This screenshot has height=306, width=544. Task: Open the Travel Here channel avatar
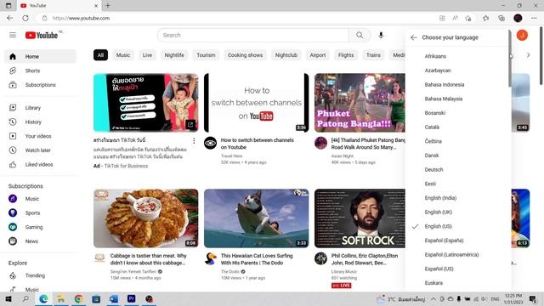coord(210,143)
